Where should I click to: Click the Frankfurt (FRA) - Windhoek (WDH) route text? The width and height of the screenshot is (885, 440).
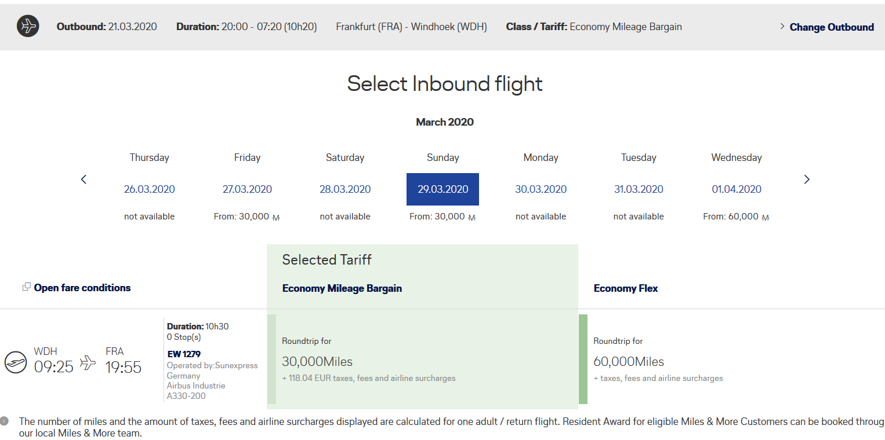pos(411,27)
